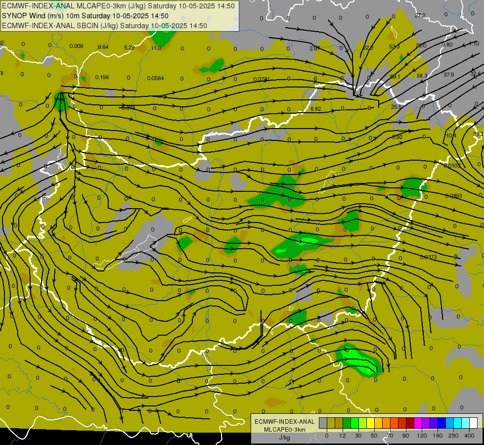The image size is (484, 445).
Task: Click the SYNOP Wind 10m title line
Action: [85, 16]
